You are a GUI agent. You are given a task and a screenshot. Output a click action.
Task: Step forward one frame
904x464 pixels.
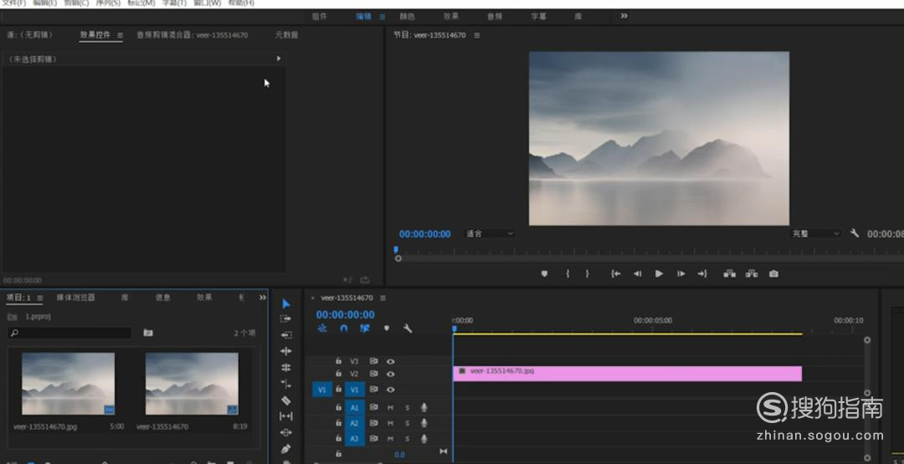click(x=681, y=274)
